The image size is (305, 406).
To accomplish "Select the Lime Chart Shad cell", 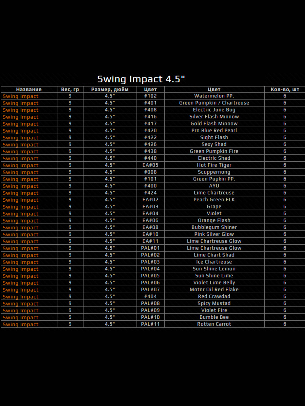I will [x=214, y=255].
